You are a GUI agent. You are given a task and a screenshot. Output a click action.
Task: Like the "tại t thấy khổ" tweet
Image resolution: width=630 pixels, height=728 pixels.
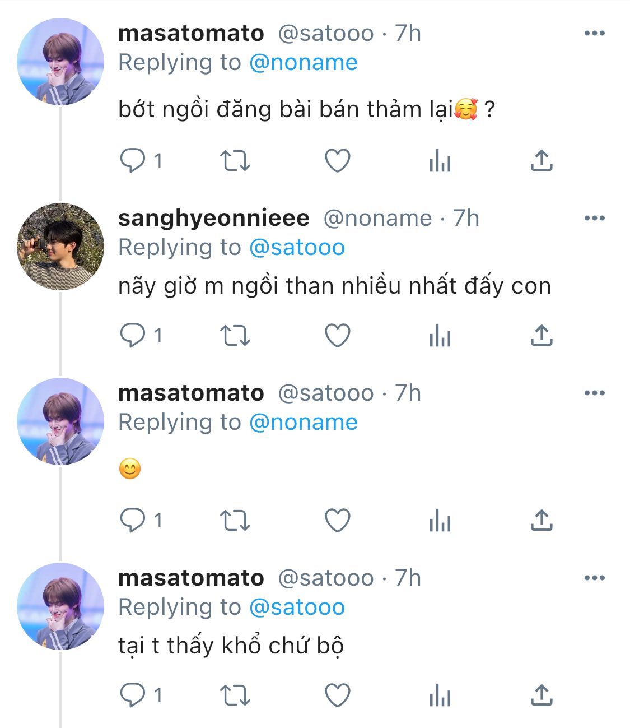338,695
